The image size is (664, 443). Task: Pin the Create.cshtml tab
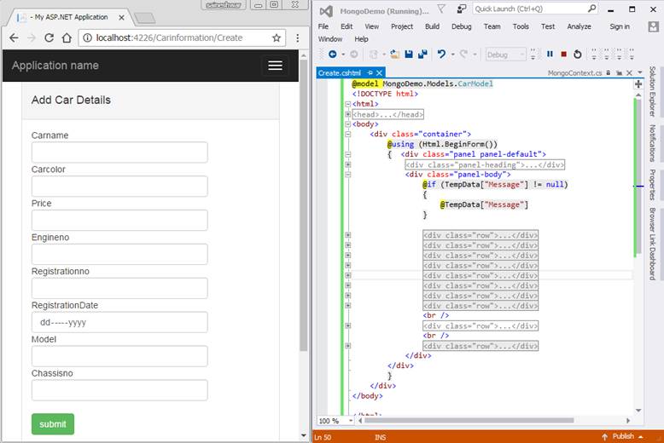(370, 73)
